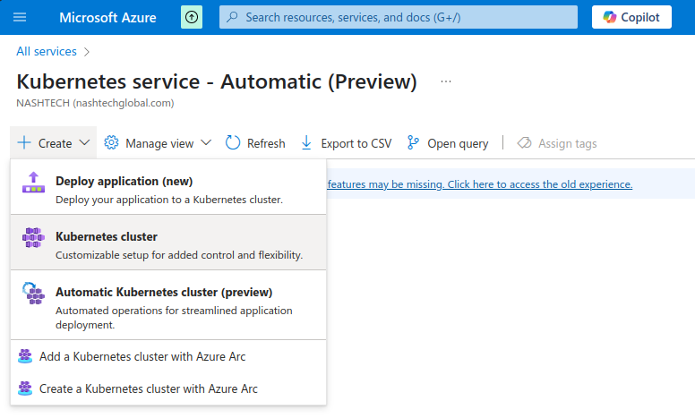695x418 pixels.
Task: Click the Open query branch icon
Action: coord(413,143)
